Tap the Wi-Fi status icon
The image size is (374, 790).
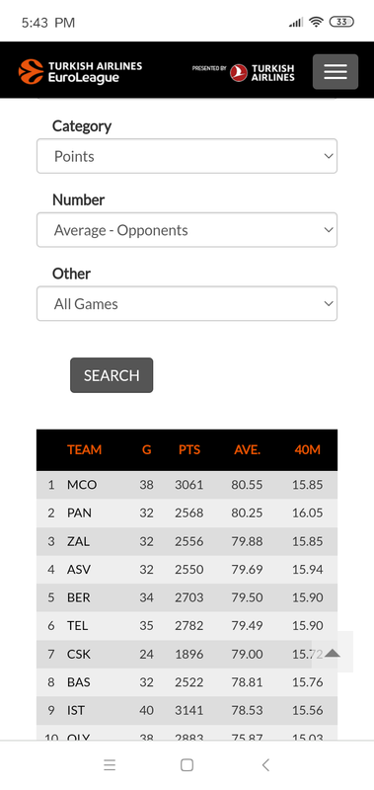pos(316,22)
